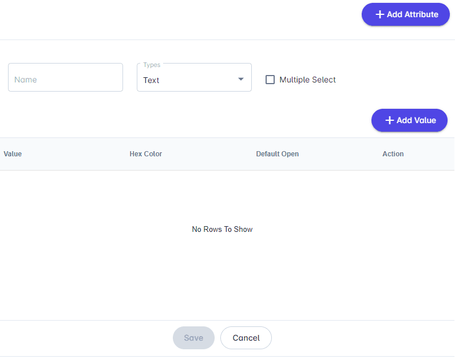This screenshot has width=455, height=359.
Task: Click the Name placeholder text
Action: point(26,80)
